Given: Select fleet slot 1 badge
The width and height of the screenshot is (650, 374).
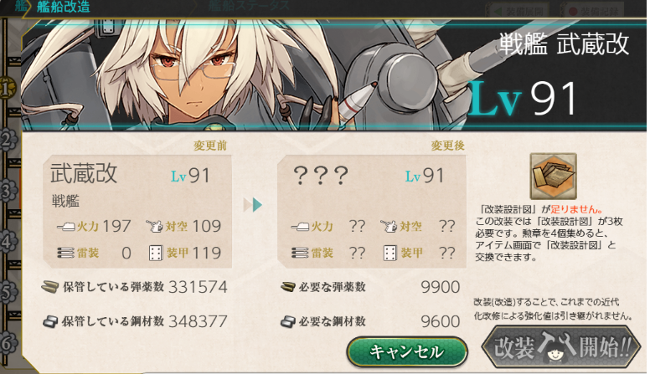Looking at the screenshot, I should coord(8,88).
